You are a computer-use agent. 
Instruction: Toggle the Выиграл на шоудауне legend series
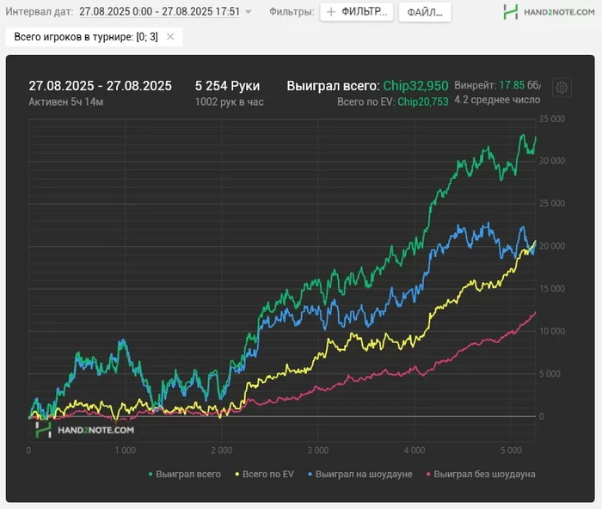click(360, 474)
